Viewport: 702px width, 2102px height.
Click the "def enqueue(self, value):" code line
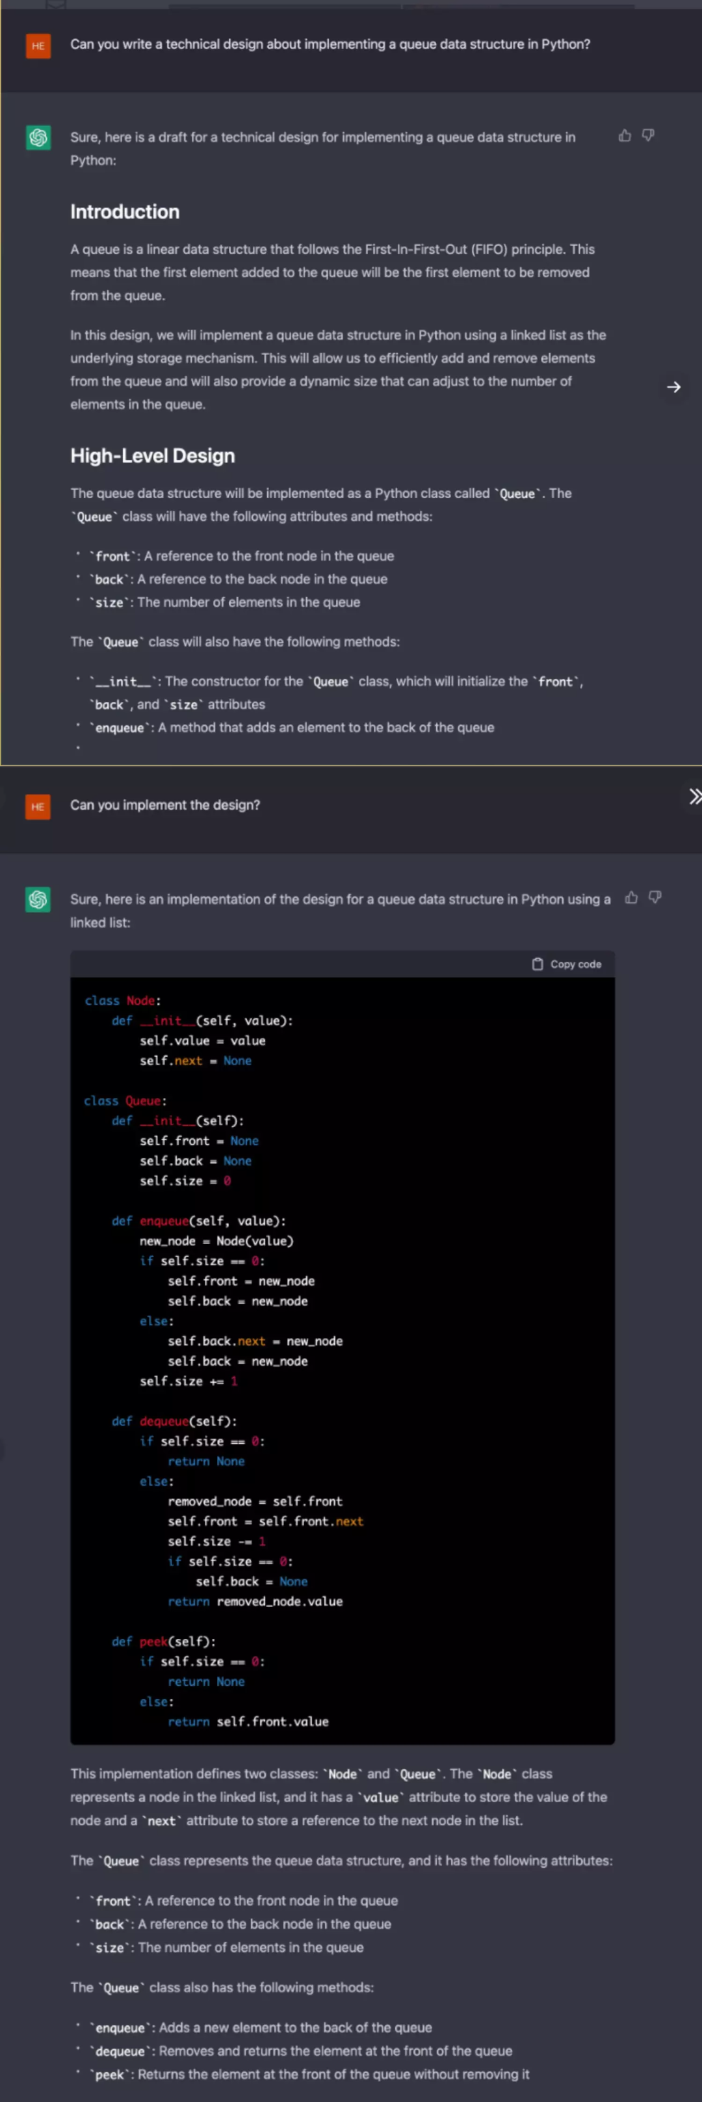click(x=199, y=1221)
